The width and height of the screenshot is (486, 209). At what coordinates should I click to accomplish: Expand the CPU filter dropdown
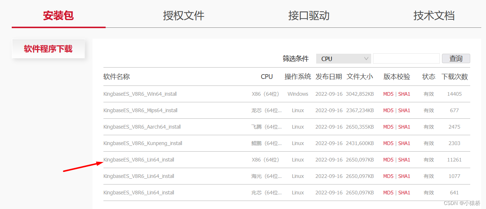pyautogui.click(x=344, y=58)
